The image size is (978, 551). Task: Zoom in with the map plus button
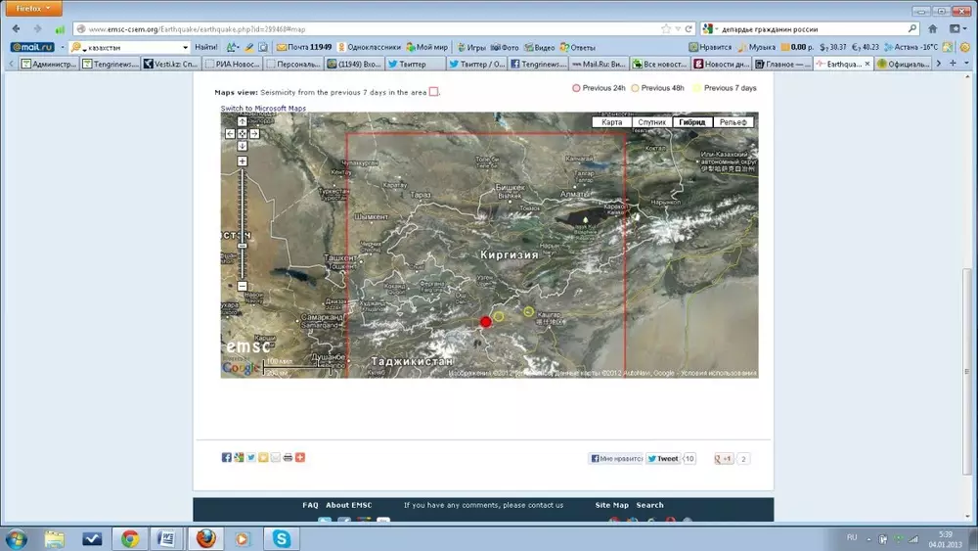[242, 161]
